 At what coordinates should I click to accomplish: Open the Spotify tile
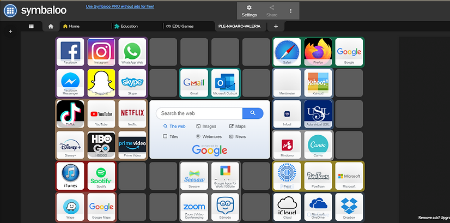click(x=101, y=176)
